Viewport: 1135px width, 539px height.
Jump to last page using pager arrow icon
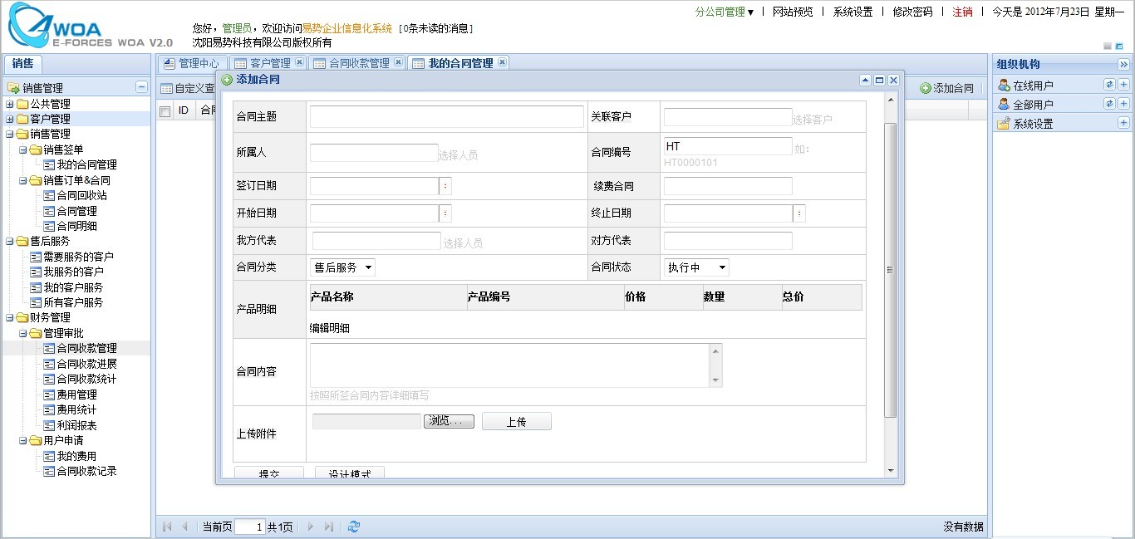329,526
